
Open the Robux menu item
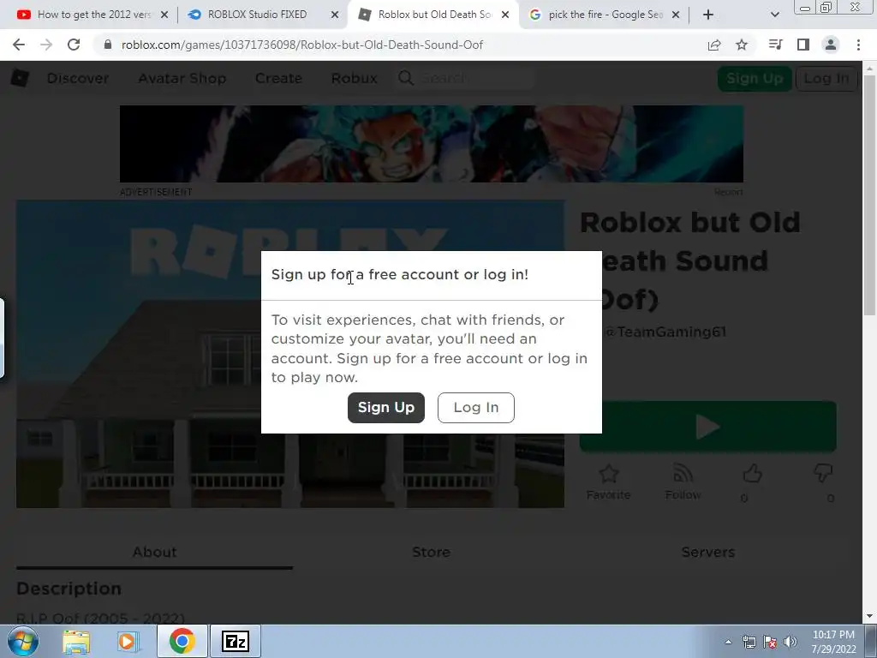coord(354,78)
